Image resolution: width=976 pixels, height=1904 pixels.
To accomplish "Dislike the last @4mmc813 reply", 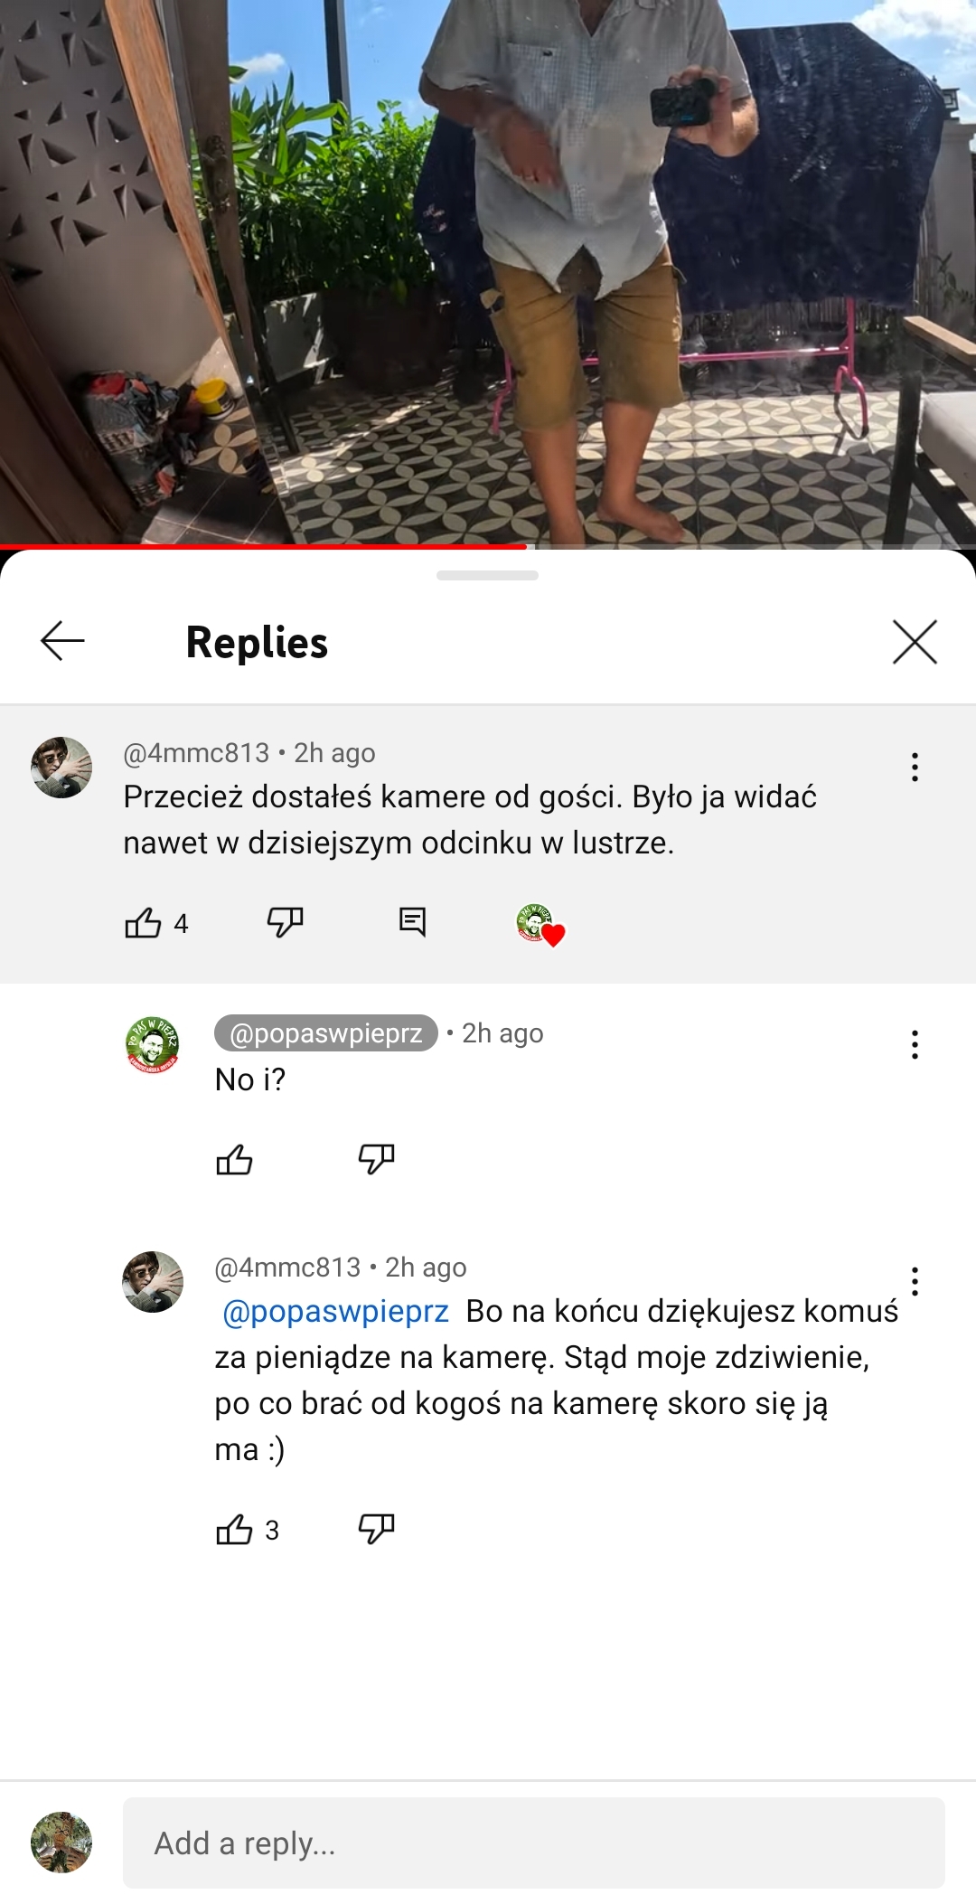I will click(x=376, y=1528).
